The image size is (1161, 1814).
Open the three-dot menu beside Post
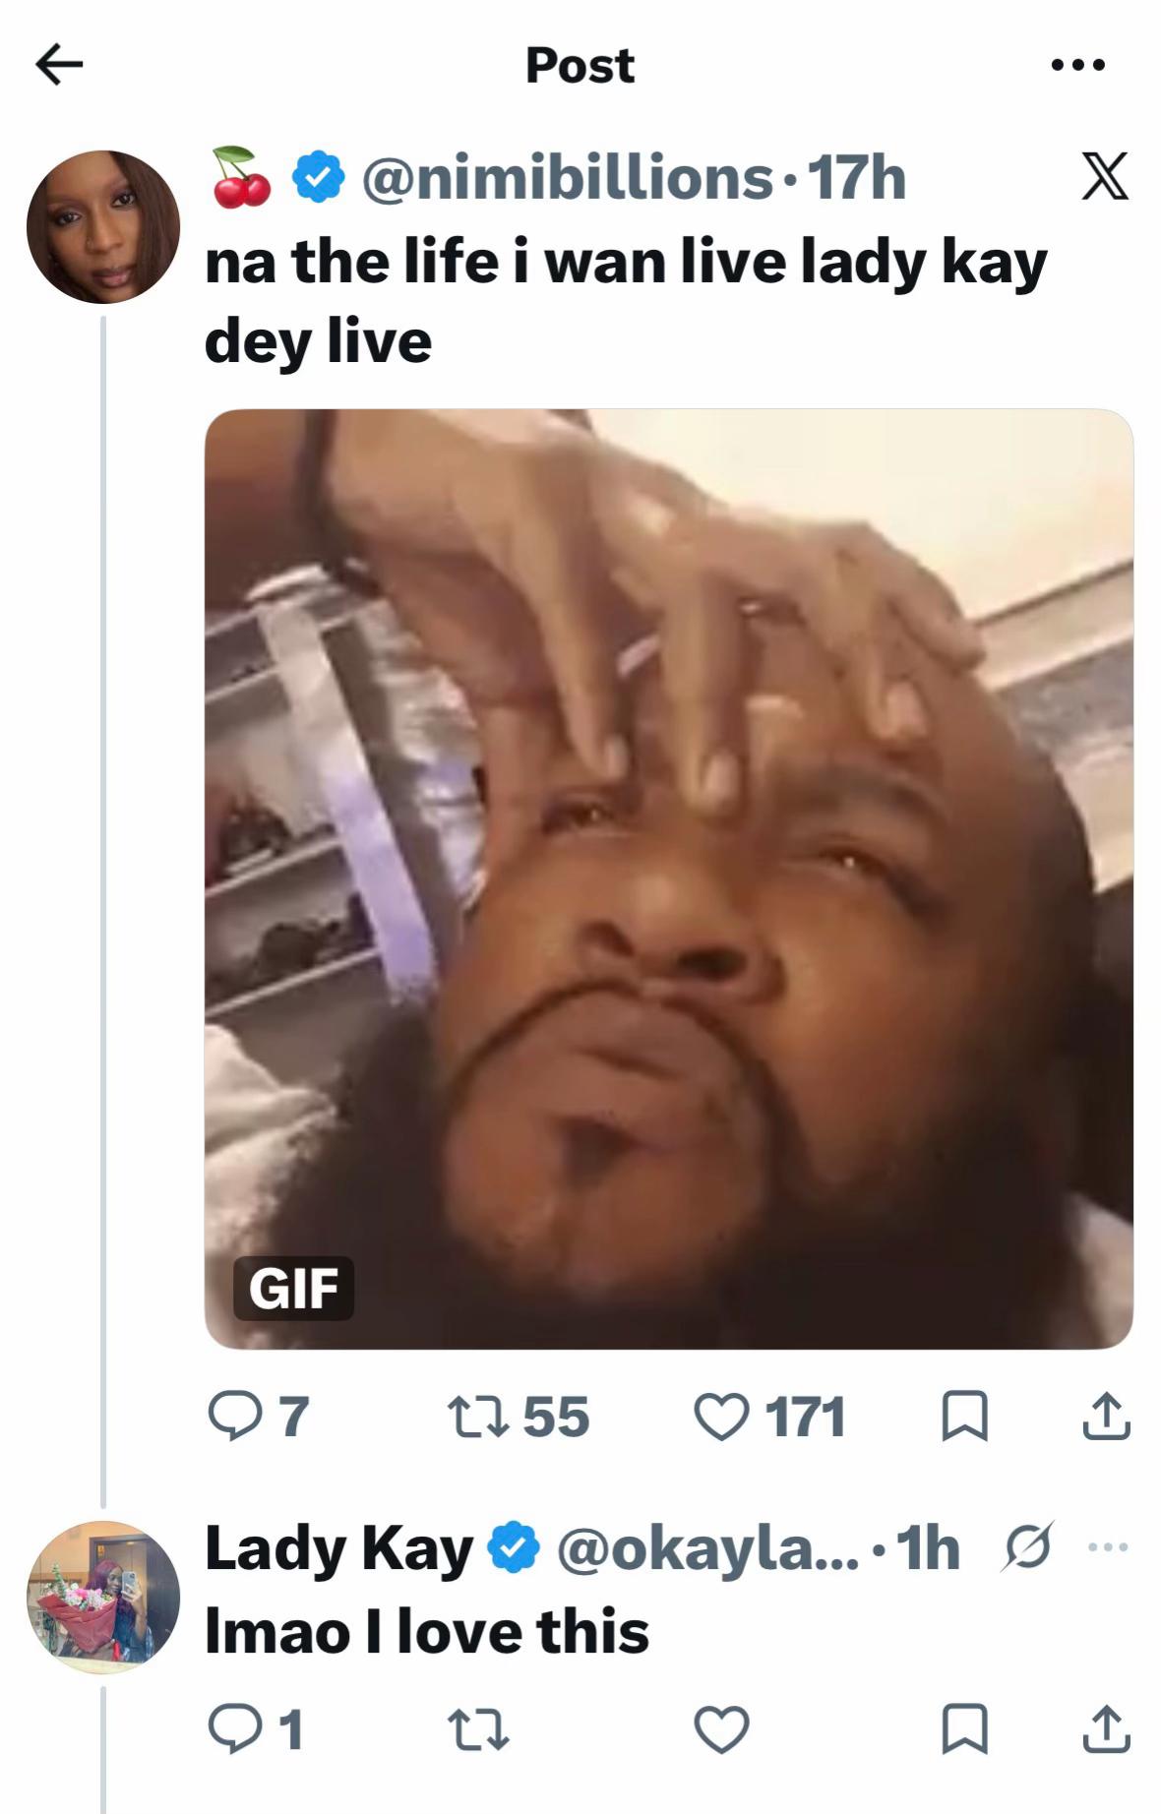click(1077, 66)
